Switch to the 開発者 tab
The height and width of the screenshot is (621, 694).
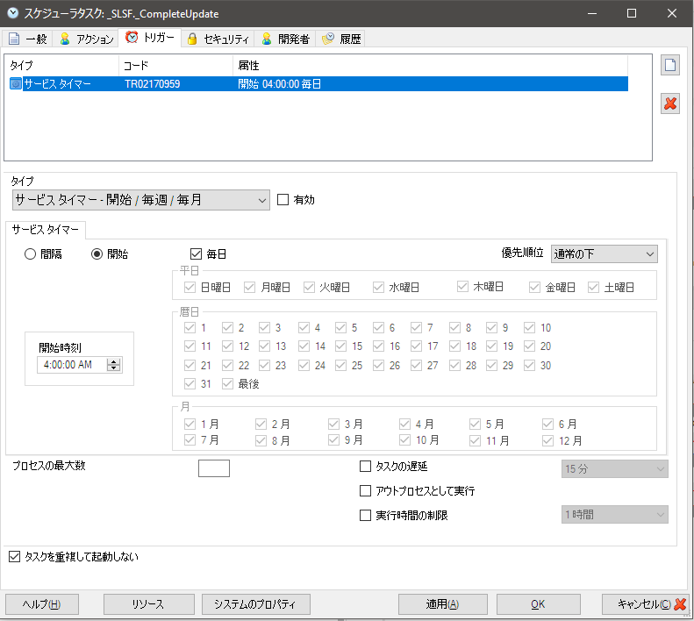tap(285, 39)
